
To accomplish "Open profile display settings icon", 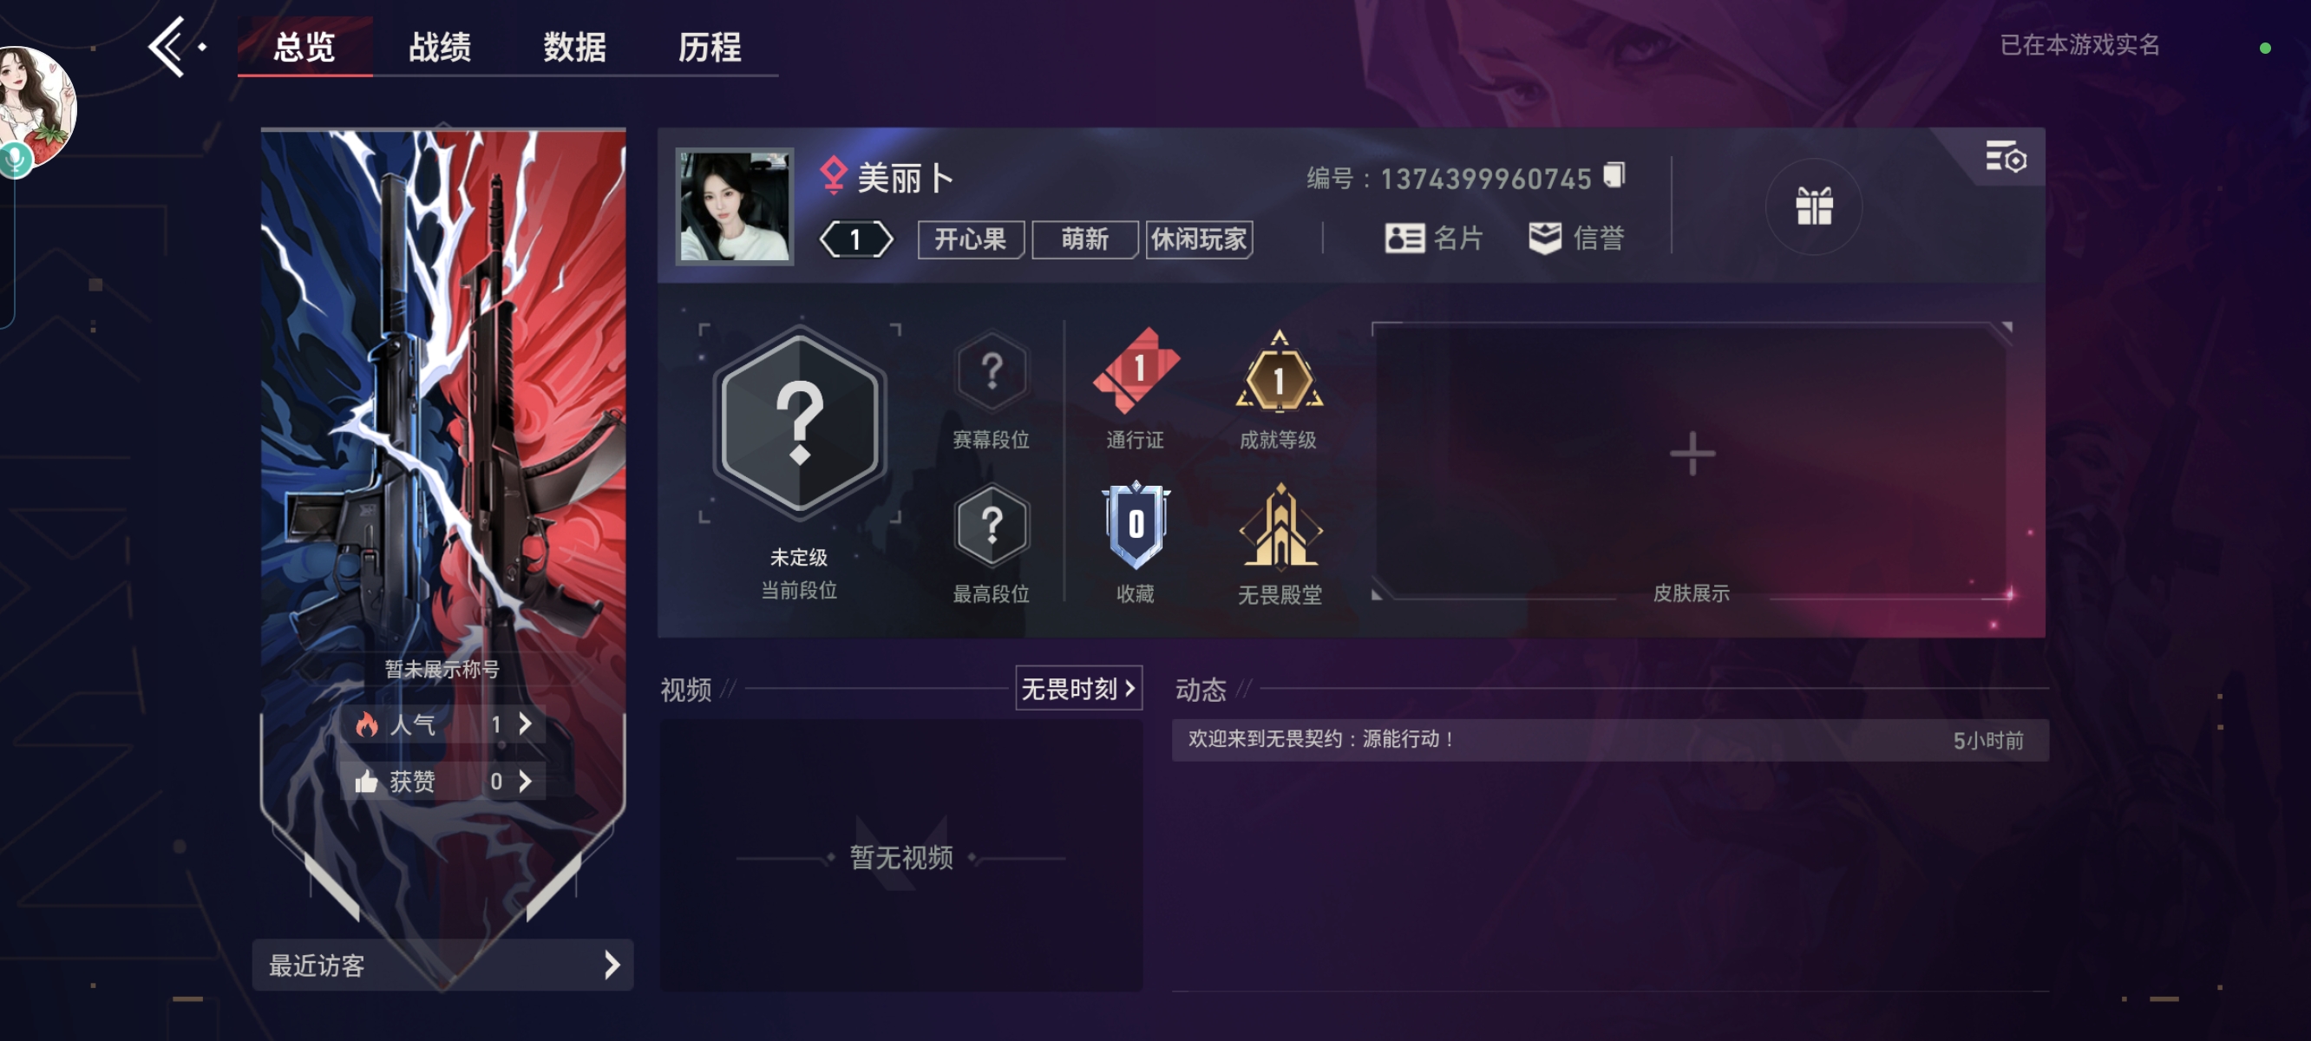I will point(2006,158).
